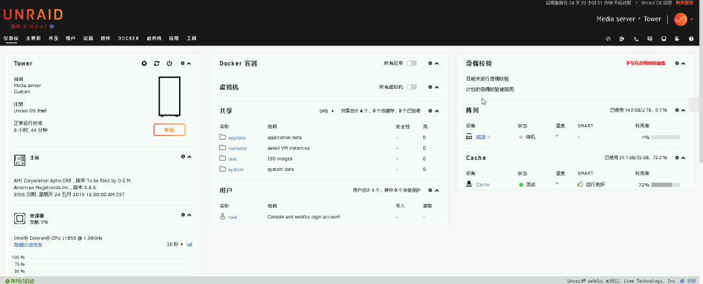Open the 30 秒 interval dropdown
703x284 pixels.
pyautogui.click(x=175, y=244)
